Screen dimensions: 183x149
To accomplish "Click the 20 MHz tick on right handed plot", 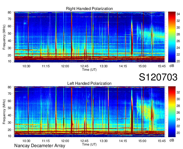I will (9, 55).
